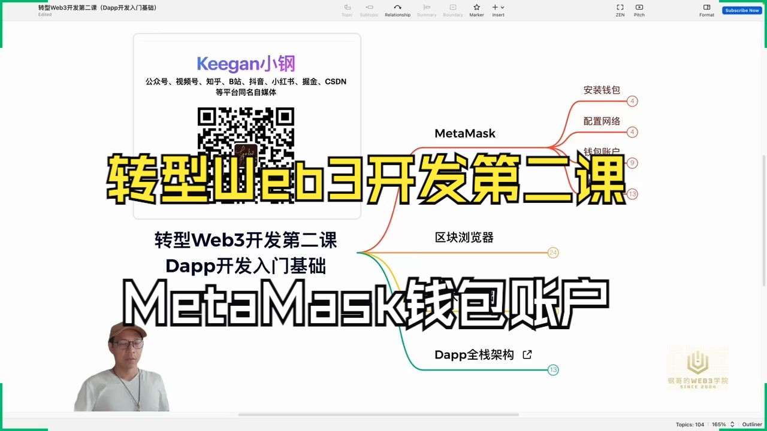
Task: Click the Summary toolbar icon
Action: pyautogui.click(x=427, y=10)
